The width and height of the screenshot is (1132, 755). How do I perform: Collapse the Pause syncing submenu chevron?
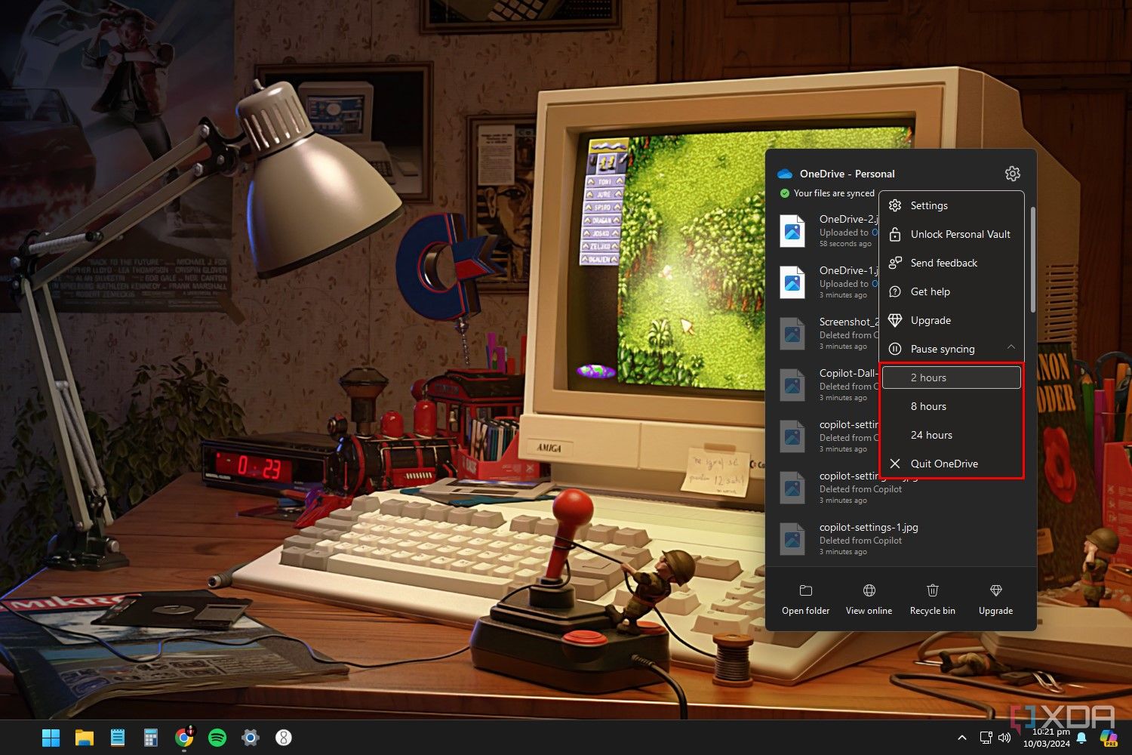[x=1010, y=348]
